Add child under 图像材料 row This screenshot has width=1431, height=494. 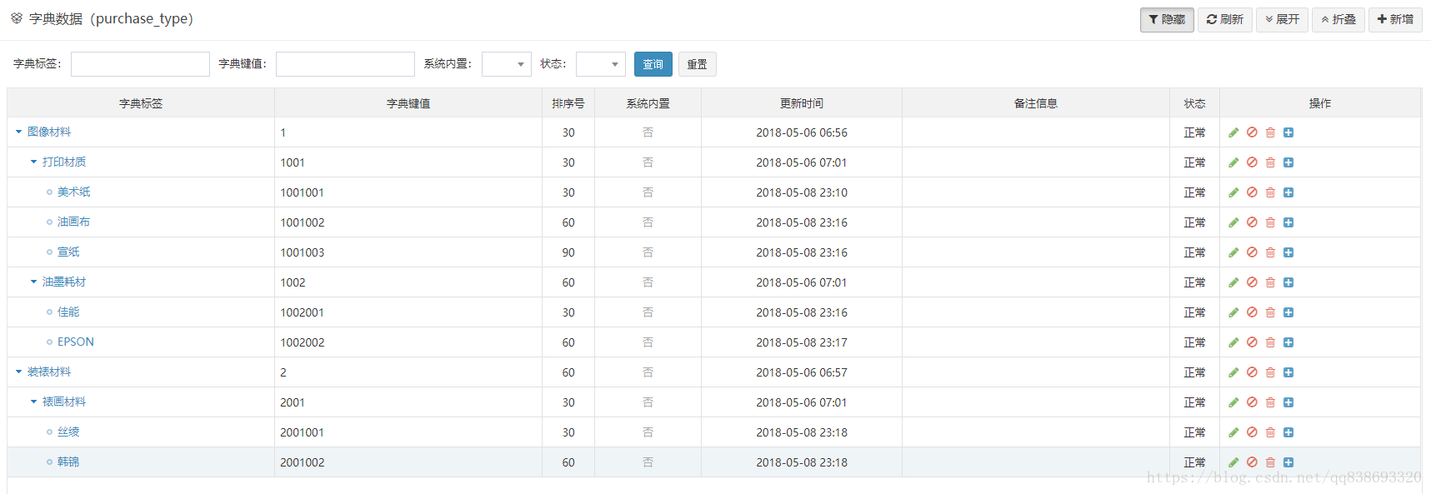(x=1288, y=132)
